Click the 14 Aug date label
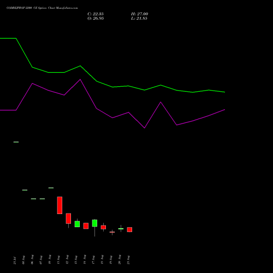Image resolution: width=273 pixels, height=273 pixels. pos(85,260)
